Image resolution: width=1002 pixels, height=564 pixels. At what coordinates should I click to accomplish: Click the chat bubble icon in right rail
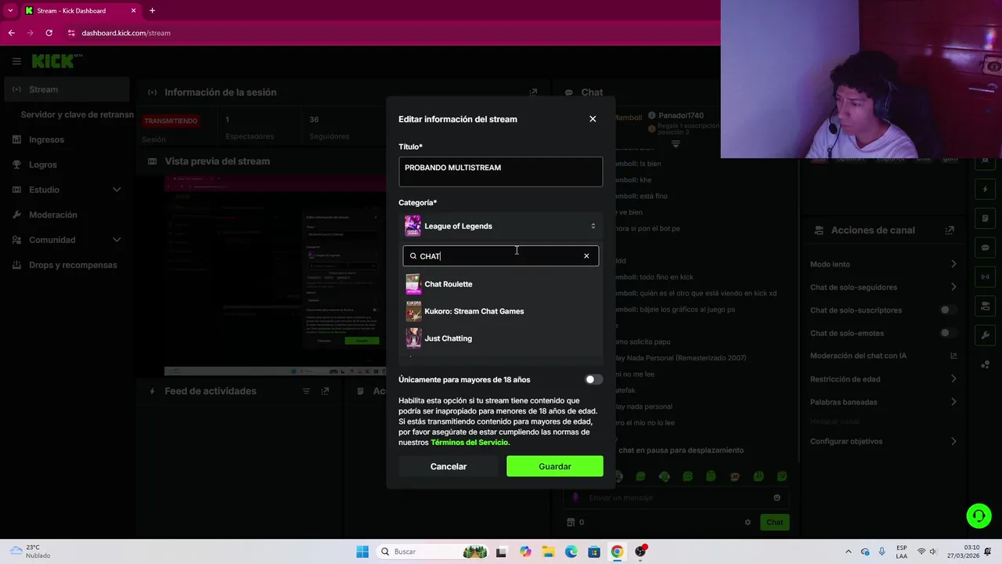pyautogui.click(x=986, y=248)
